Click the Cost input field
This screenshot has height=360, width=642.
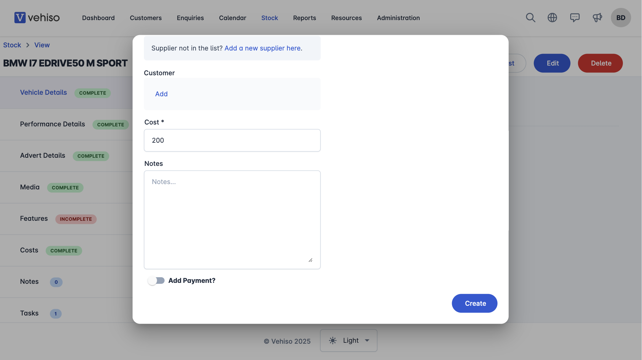coord(232,140)
